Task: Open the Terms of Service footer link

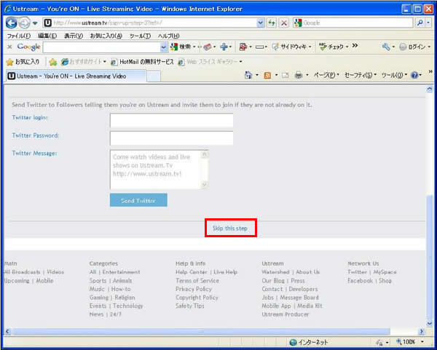Action: point(197,281)
